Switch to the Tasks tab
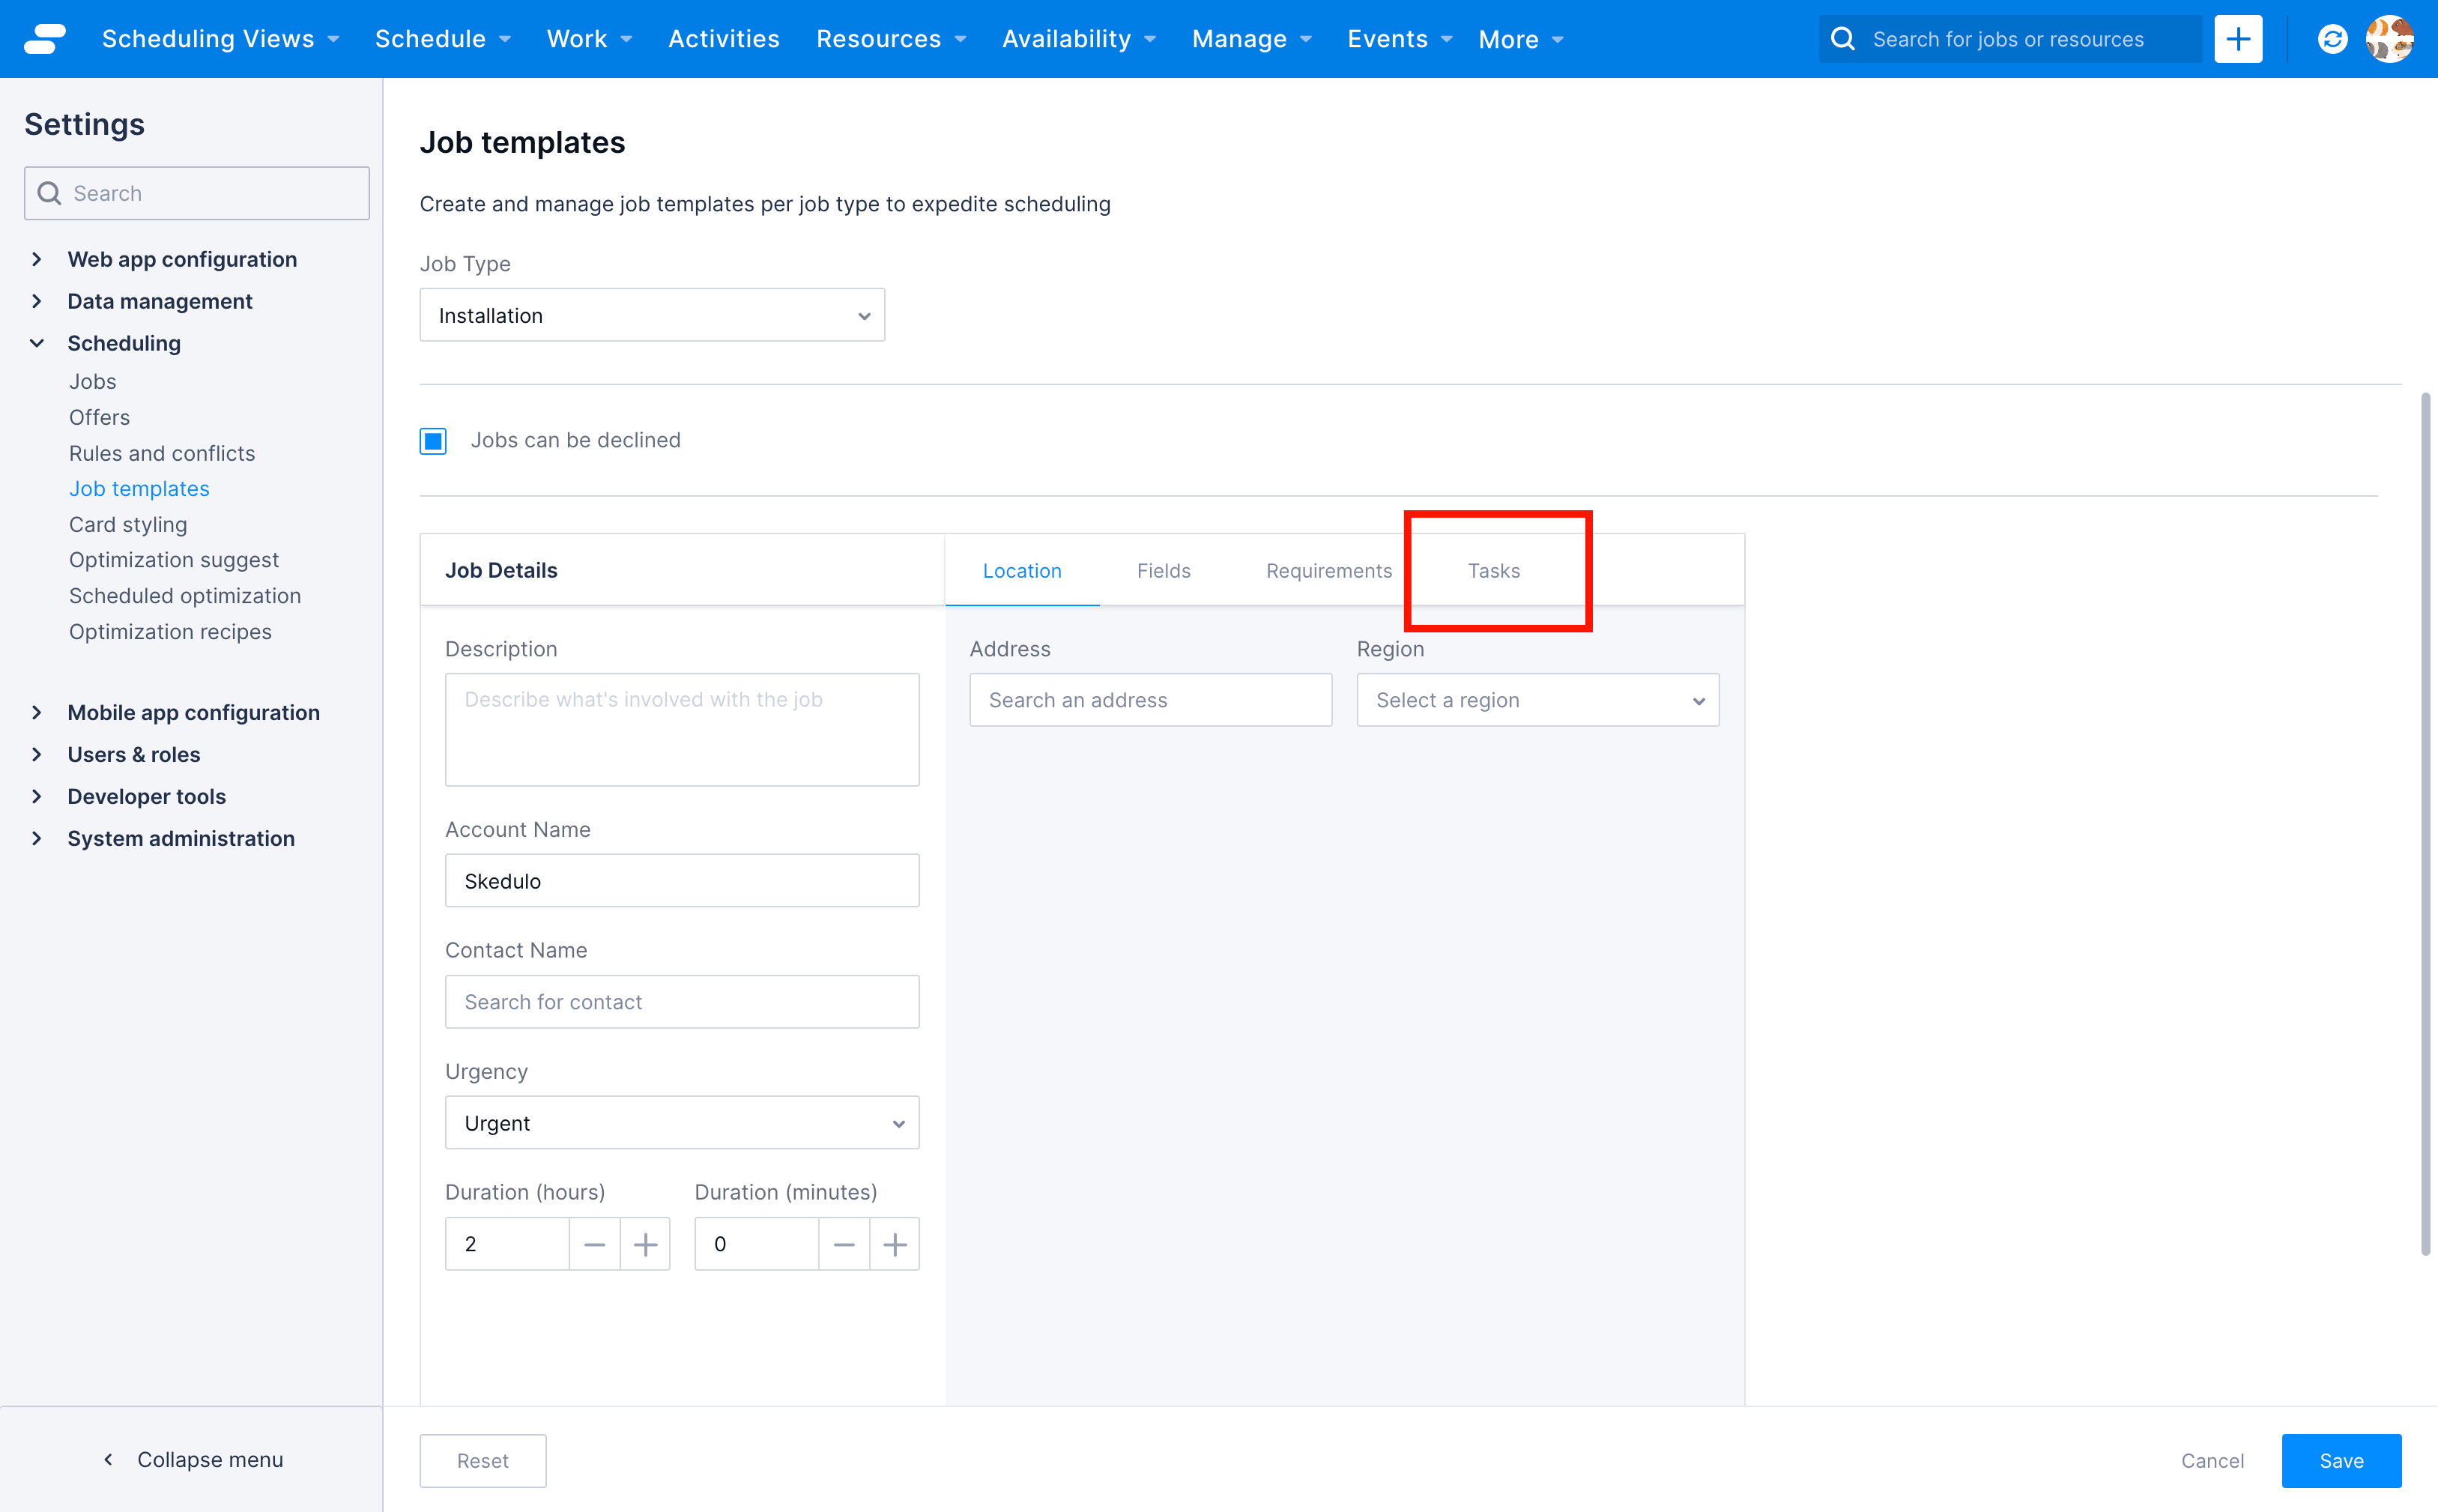The image size is (2438, 1512). pyautogui.click(x=1494, y=570)
